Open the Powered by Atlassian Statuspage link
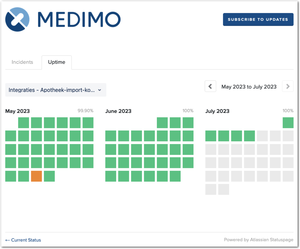The height and width of the screenshot is (249, 300). 258,240
